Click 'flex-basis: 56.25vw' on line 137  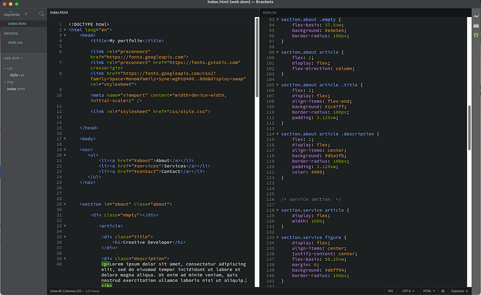(x=319, y=259)
